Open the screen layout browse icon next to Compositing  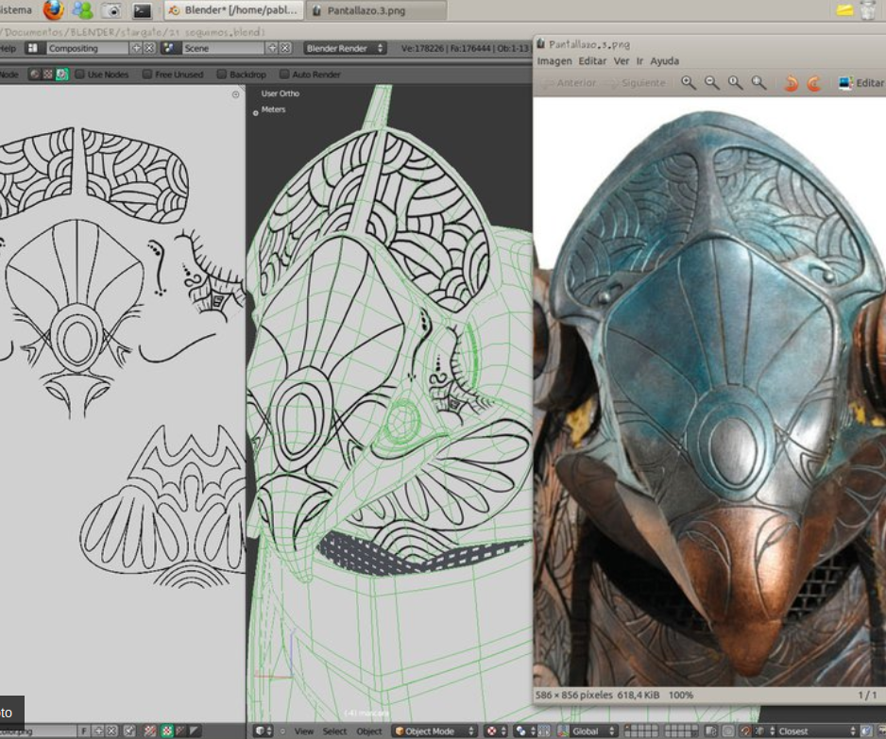click(33, 48)
